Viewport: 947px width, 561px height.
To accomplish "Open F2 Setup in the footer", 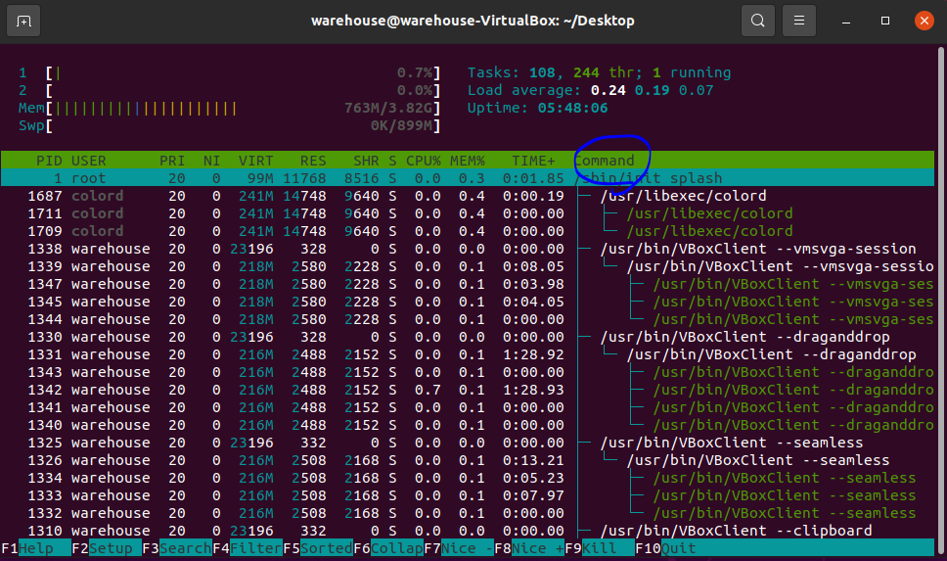I will click(107, 548).
